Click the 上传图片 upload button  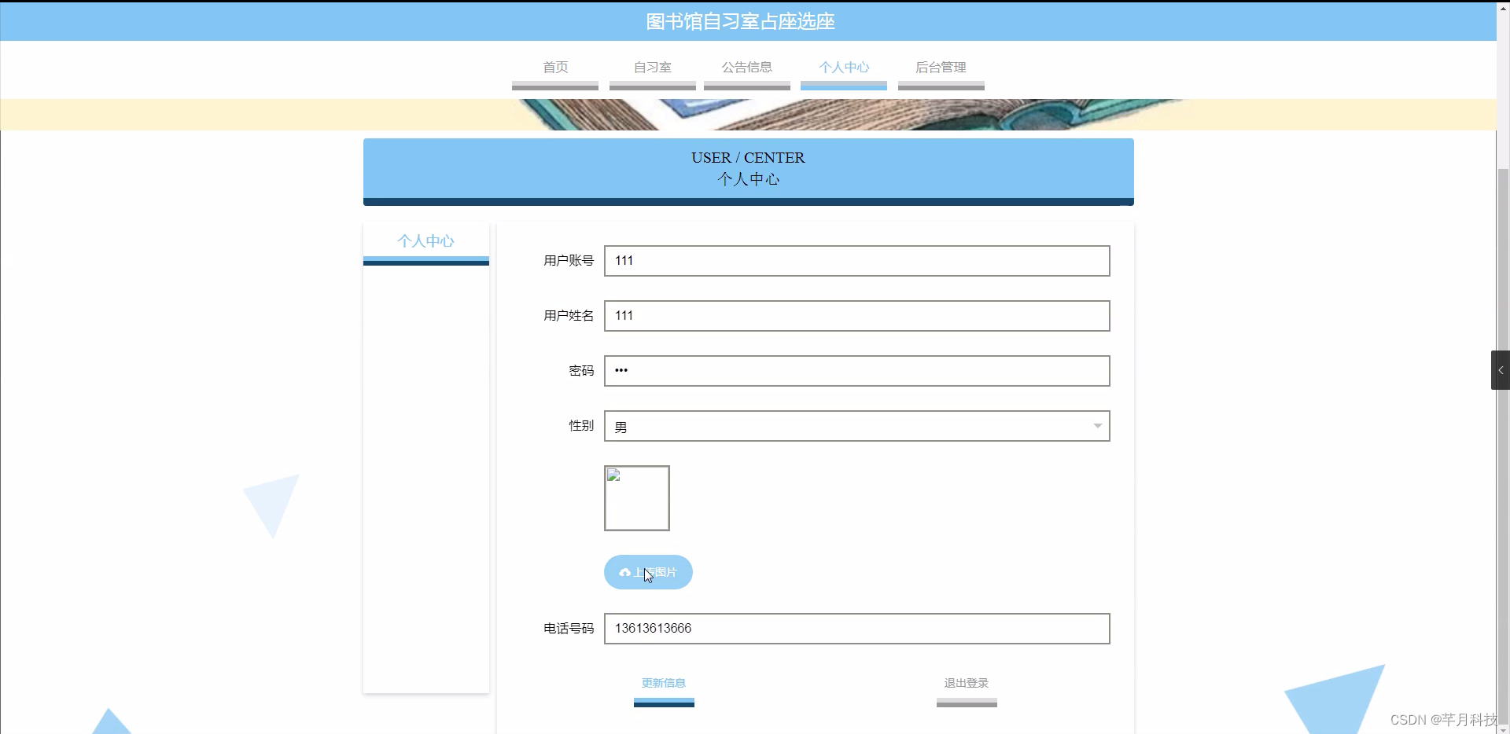pos(648,572)
